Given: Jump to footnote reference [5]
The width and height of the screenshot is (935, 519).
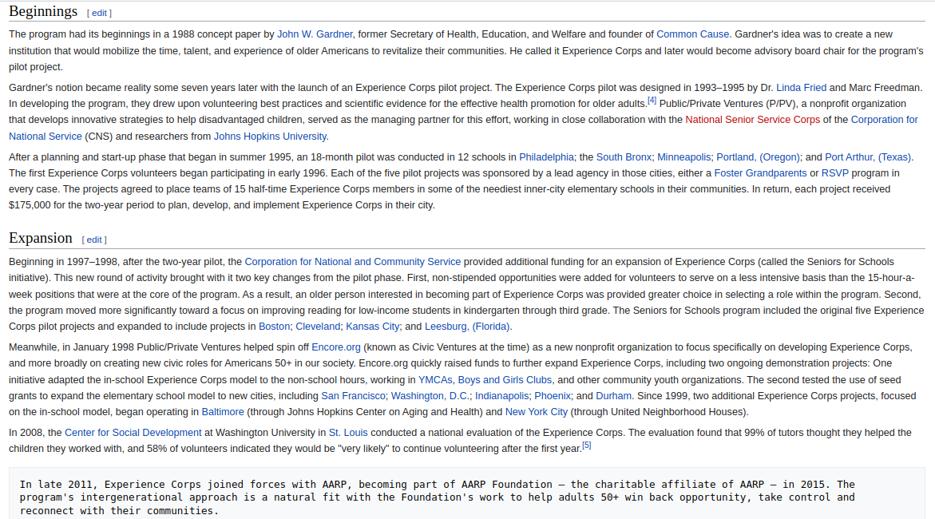Looking at the screenshot, I should 587,445.
